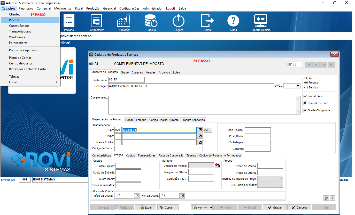The width and height of the screenshot is (355, 215).
Task: Click the red X delete icon
Action: coord(326,198)
